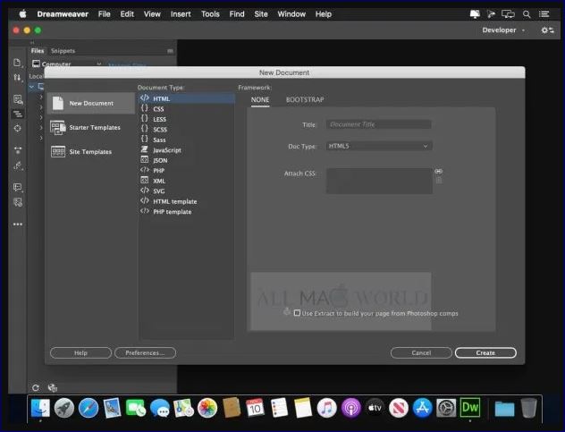Viewport: 565px width, 432px height.
Task: Open Preferences from the dialog
Action: tap(145, 352)
